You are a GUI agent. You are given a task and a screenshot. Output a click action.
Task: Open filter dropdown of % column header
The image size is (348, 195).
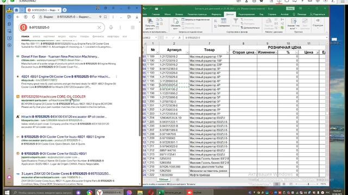pyautogui.click(x=297, y=53)
